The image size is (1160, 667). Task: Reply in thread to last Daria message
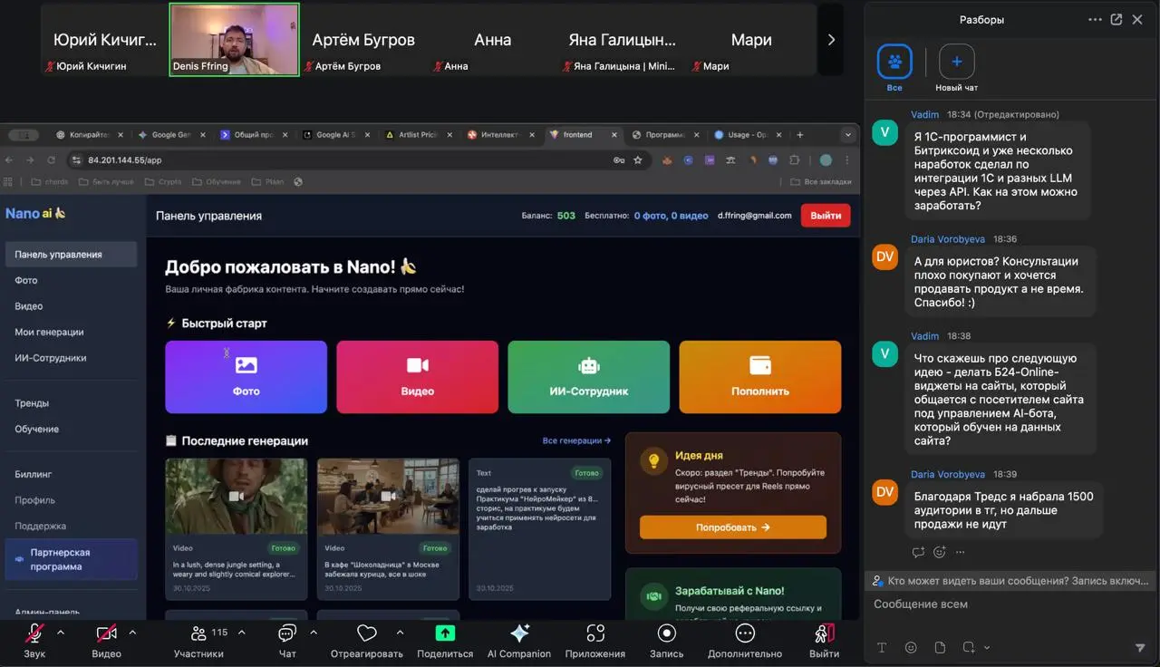(918, 552)
